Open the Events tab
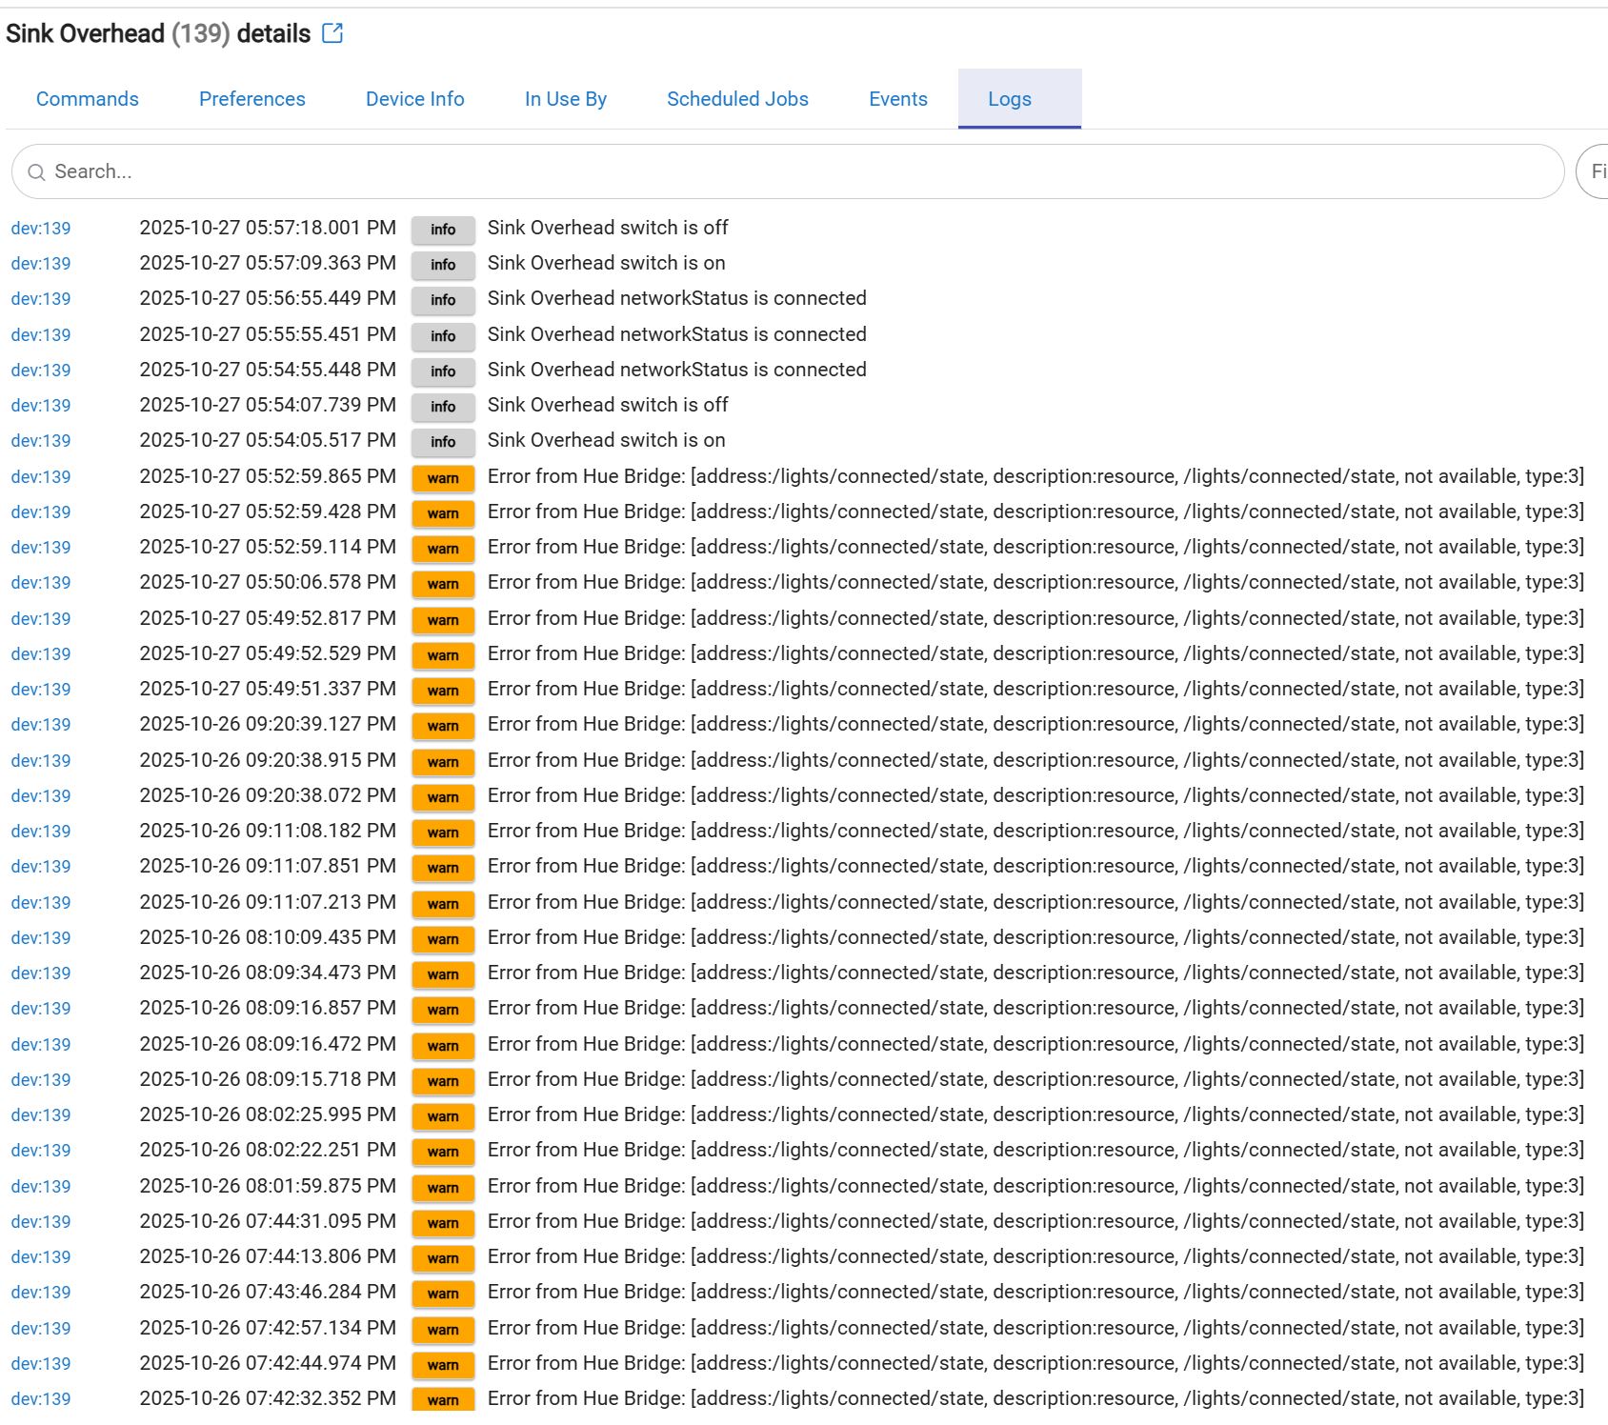 [x=898, y=99]
